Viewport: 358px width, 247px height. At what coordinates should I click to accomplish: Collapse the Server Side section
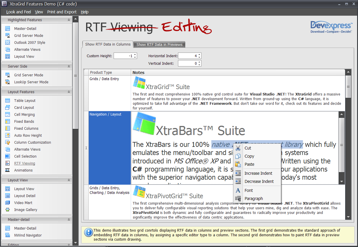pyautogui.click(x=69, y=66)
